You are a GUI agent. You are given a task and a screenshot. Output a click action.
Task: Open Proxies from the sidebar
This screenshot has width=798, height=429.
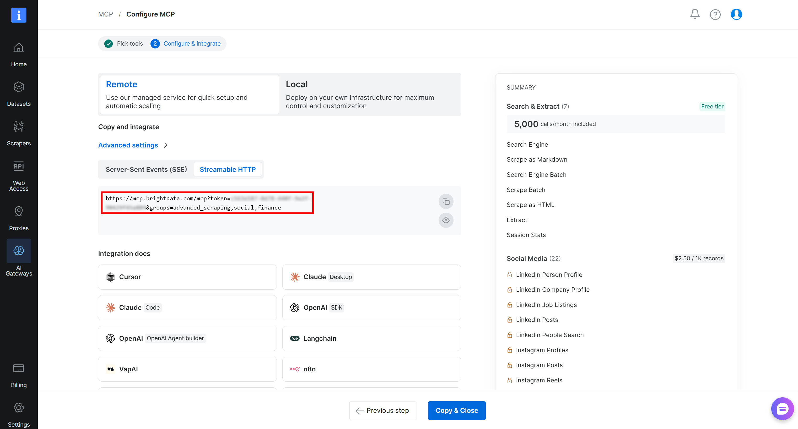point(19,219)
